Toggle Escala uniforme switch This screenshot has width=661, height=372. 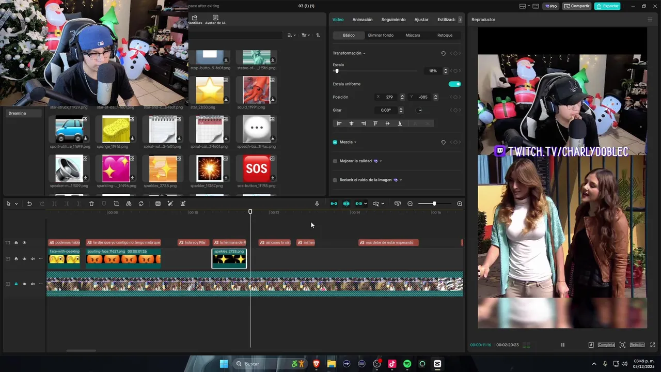(454, 84)
